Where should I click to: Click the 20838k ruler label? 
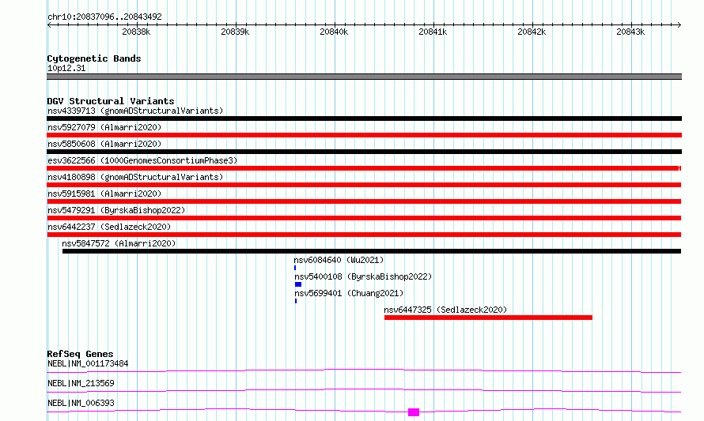coord(136,32)
